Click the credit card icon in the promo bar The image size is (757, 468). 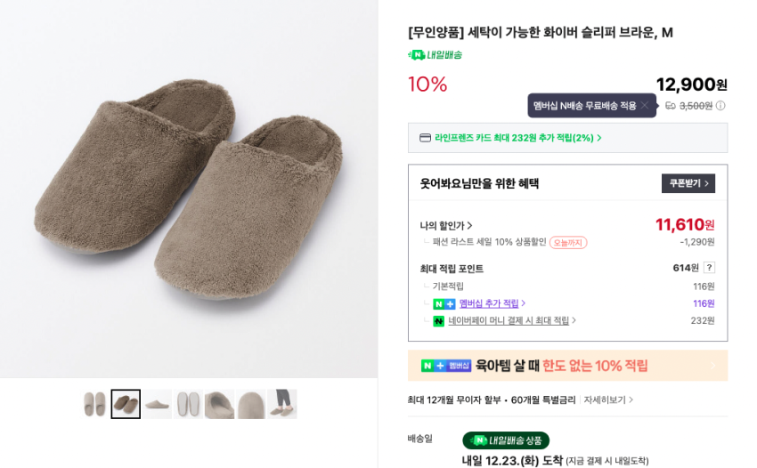425,138
